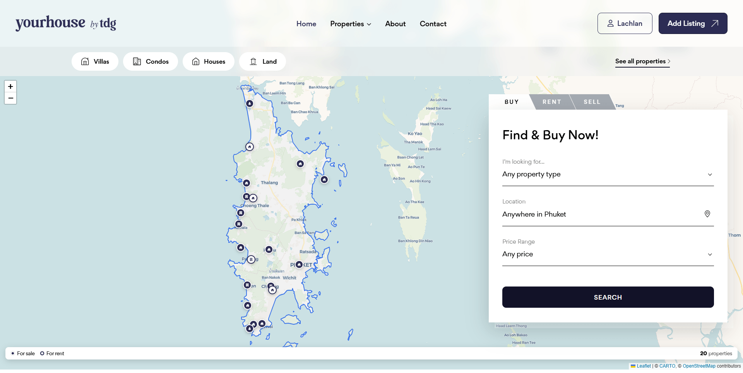The image size is (743, 373).
Task: Click the villa icon in the Villas chip
Action: (85, 61)
